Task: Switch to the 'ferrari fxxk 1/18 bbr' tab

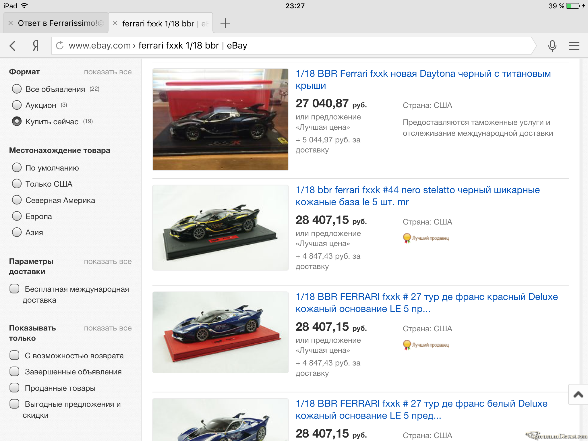Action: [x=161, y=23]
